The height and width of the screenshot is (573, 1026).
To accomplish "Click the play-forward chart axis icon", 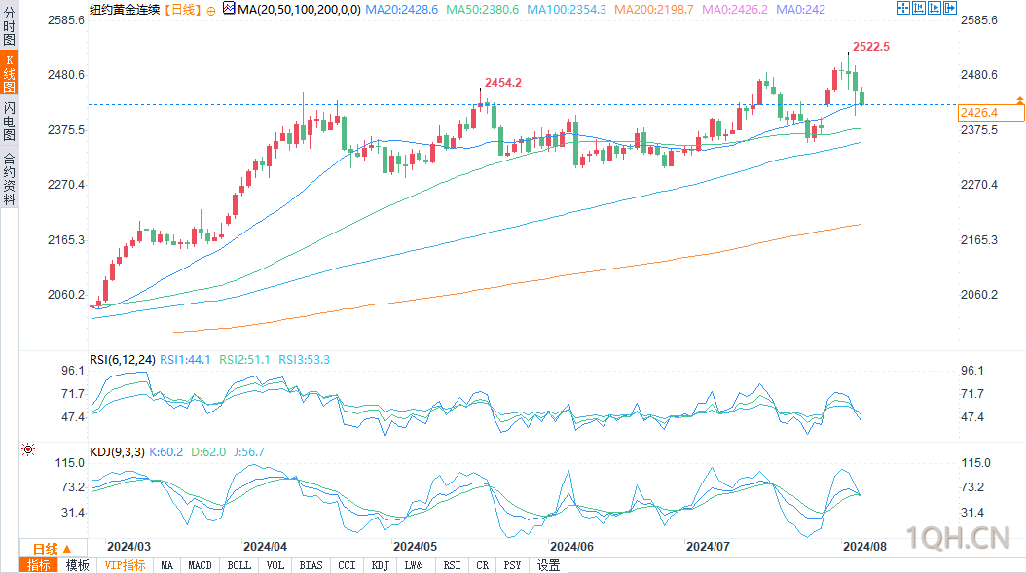I will point(934,8).
